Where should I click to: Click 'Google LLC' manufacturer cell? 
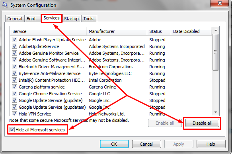point(99,94)
